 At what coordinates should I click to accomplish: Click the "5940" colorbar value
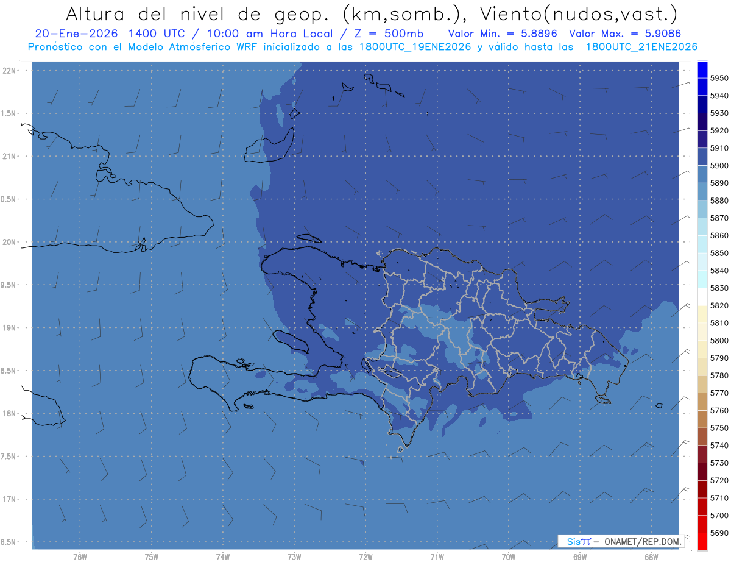[719, 96]
